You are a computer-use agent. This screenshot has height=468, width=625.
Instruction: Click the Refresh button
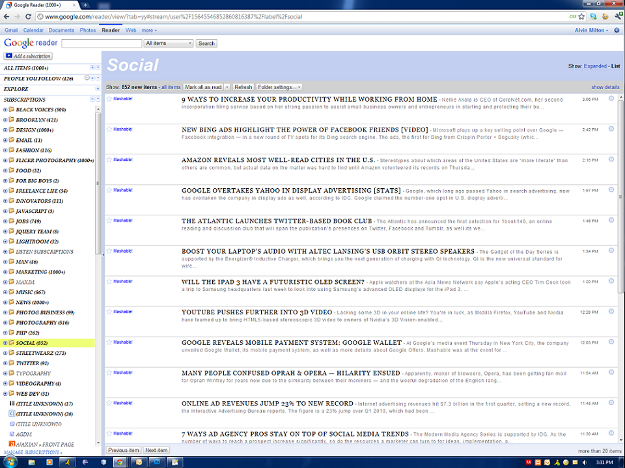pyautogui.click(x=243, y=87)
